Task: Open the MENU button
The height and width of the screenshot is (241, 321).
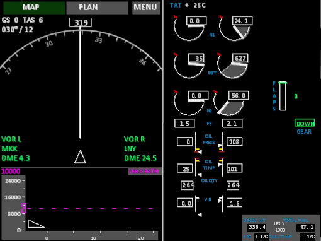Action: coord(146,8)
